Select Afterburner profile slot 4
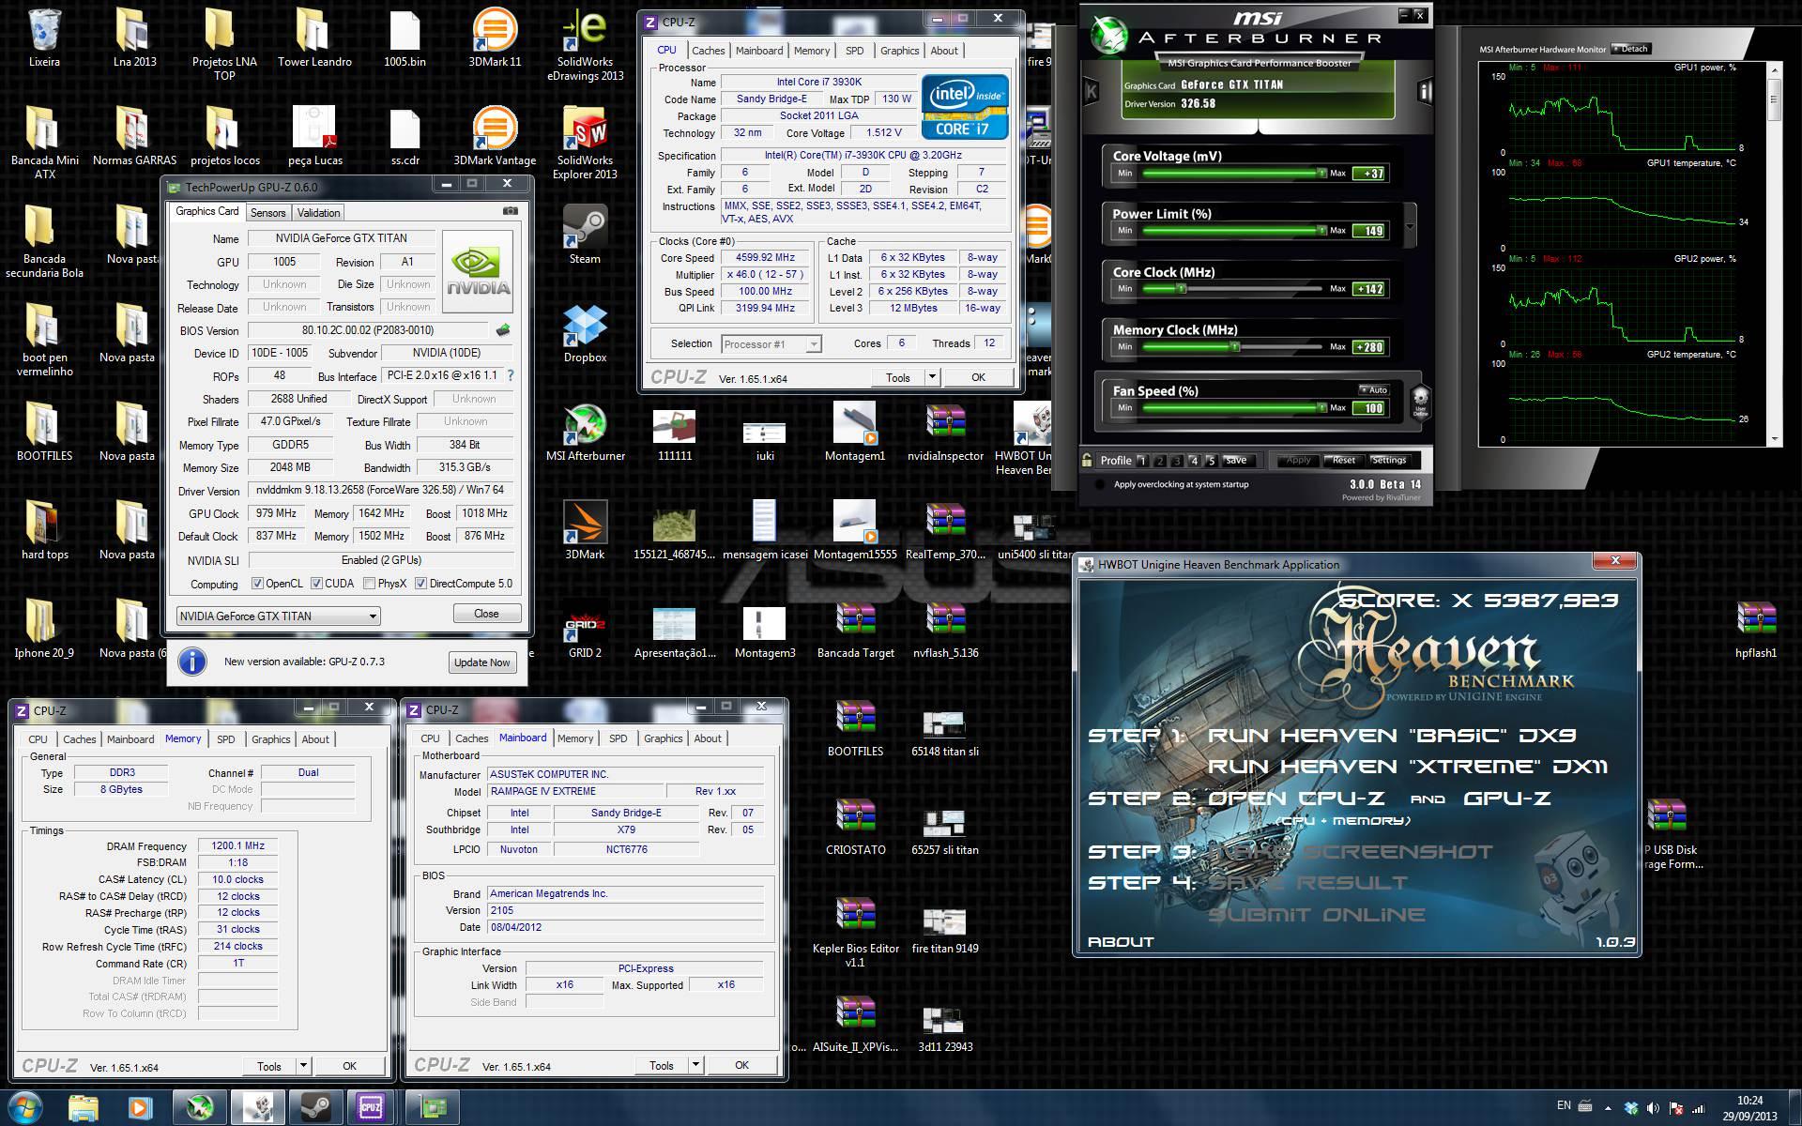 [x=1194, y=461]
